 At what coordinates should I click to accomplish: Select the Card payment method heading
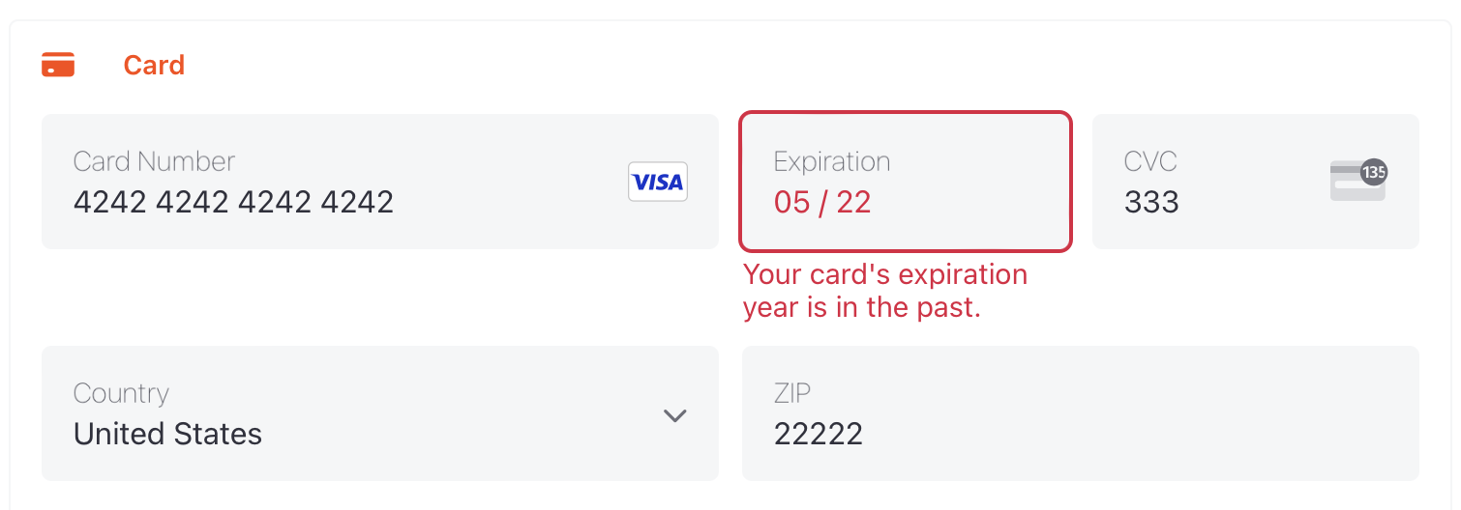click(x=154, y=65)
